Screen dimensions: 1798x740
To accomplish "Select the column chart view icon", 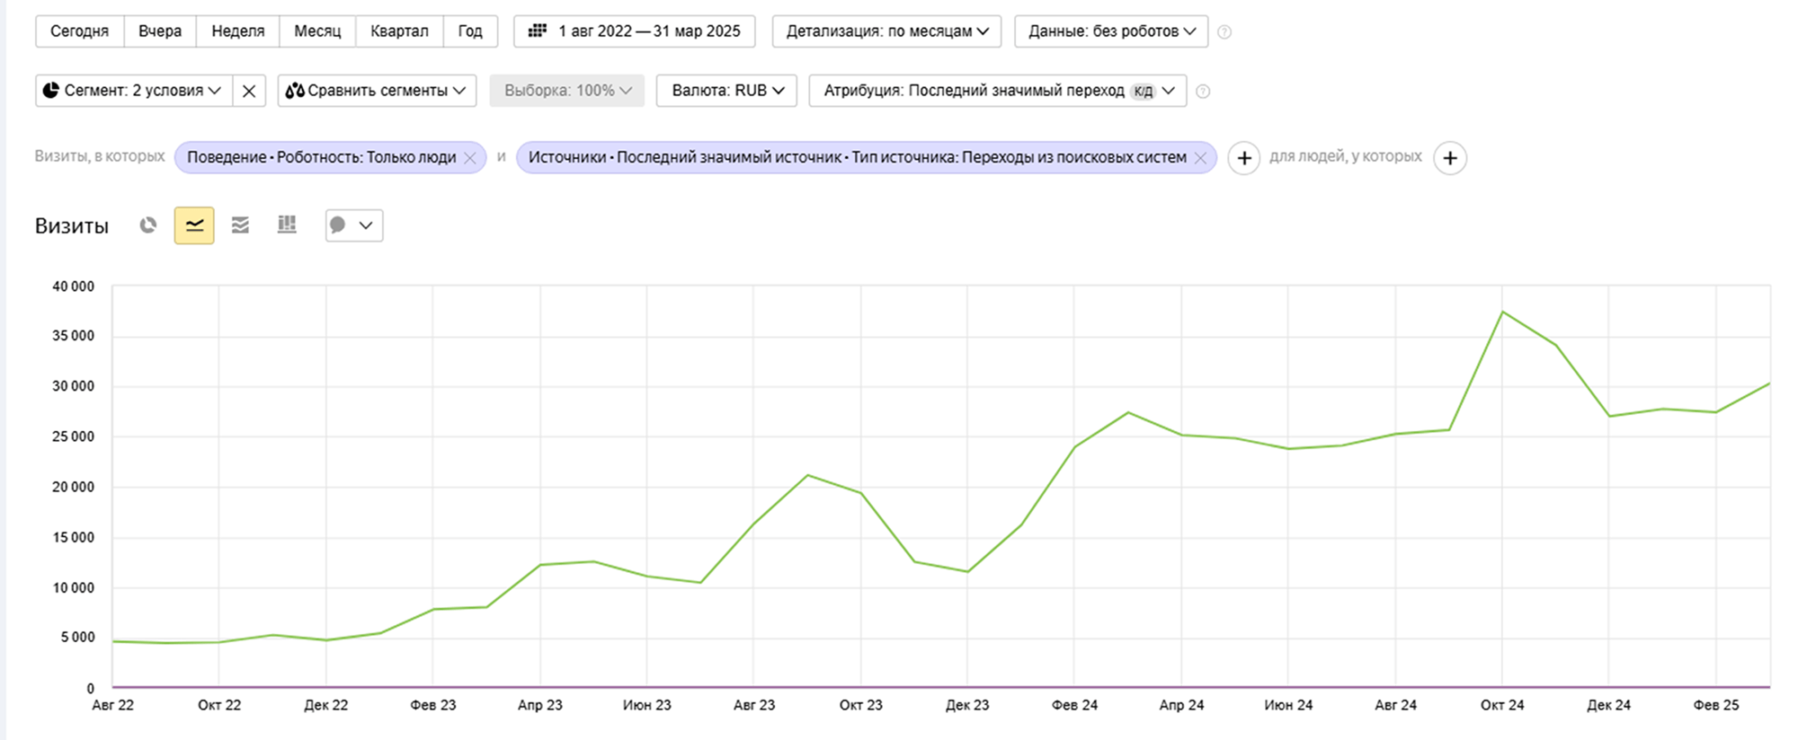I will (287, 225).
